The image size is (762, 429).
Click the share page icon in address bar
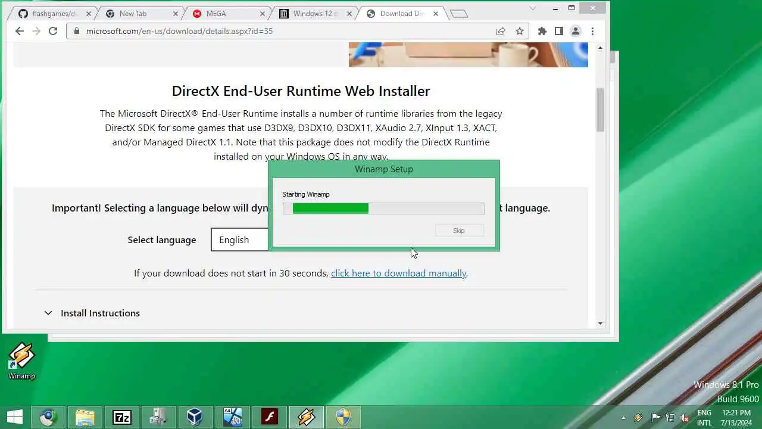tap(501, 31)
